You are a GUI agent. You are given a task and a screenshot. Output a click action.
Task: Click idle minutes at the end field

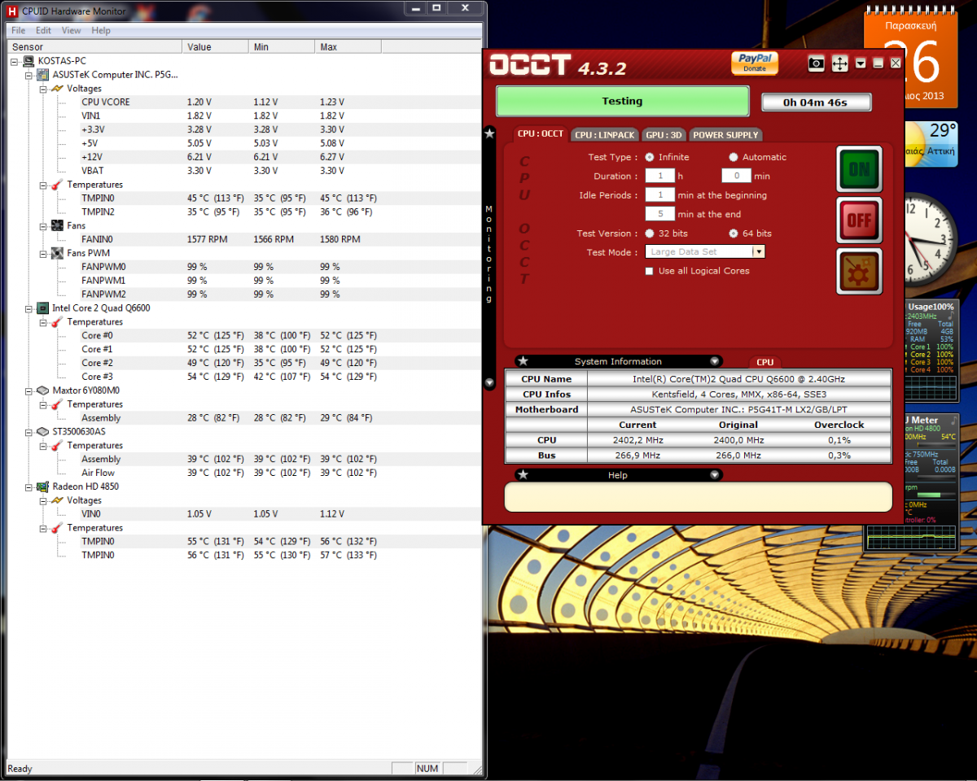click(660, 214)
